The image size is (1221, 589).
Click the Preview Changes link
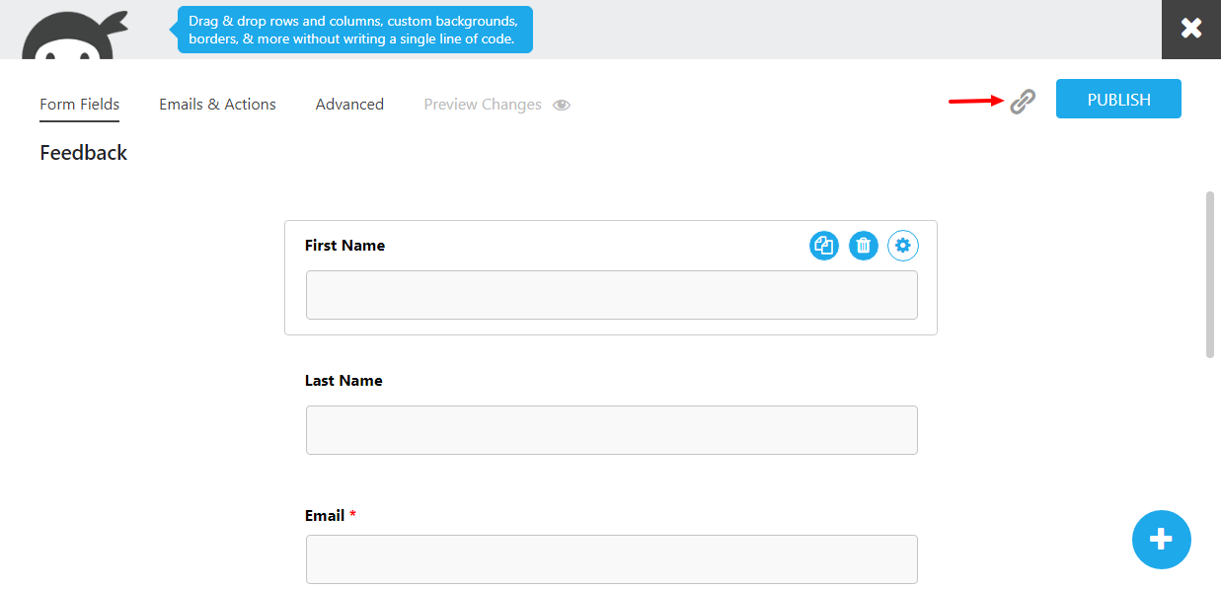(x=483, y=105)
